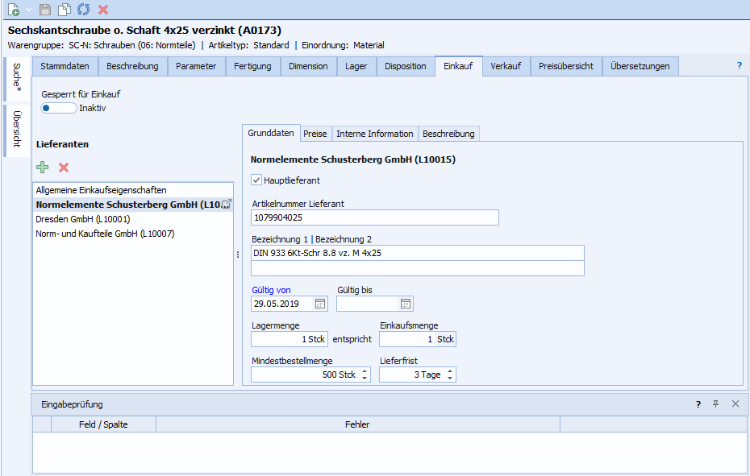750x476 pixels.
Task: Click the save disk icon
Action: coord(45,10)
